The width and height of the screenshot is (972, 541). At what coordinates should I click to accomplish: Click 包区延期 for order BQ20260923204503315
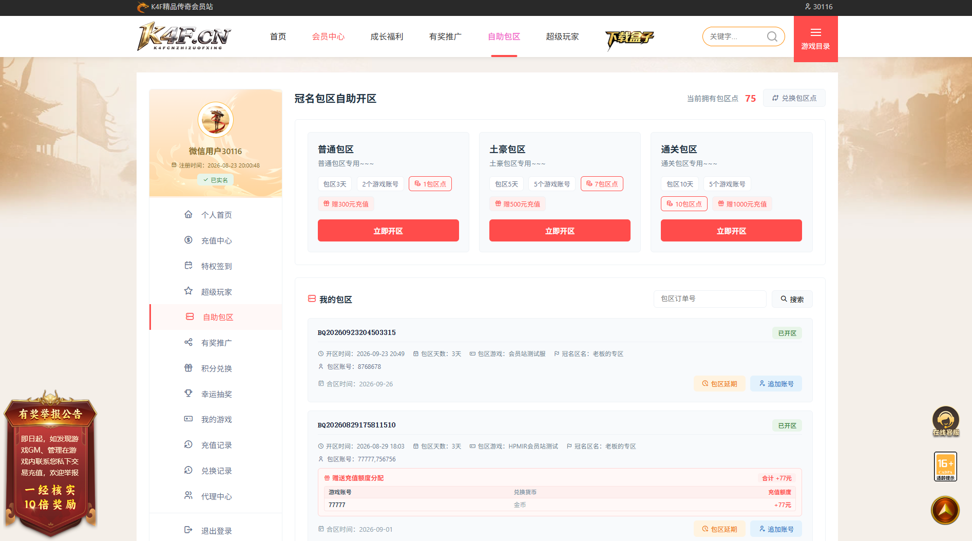[719, 384]
